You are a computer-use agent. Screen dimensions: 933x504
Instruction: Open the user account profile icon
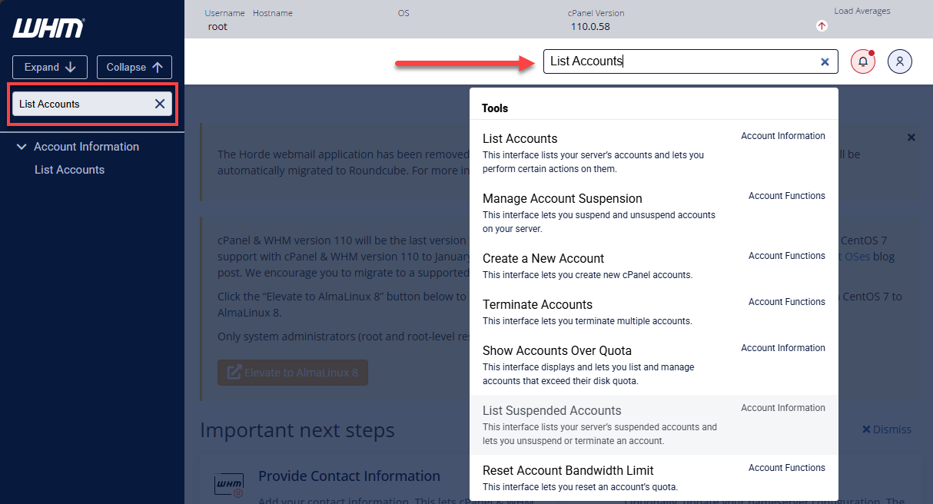point(899,61)
